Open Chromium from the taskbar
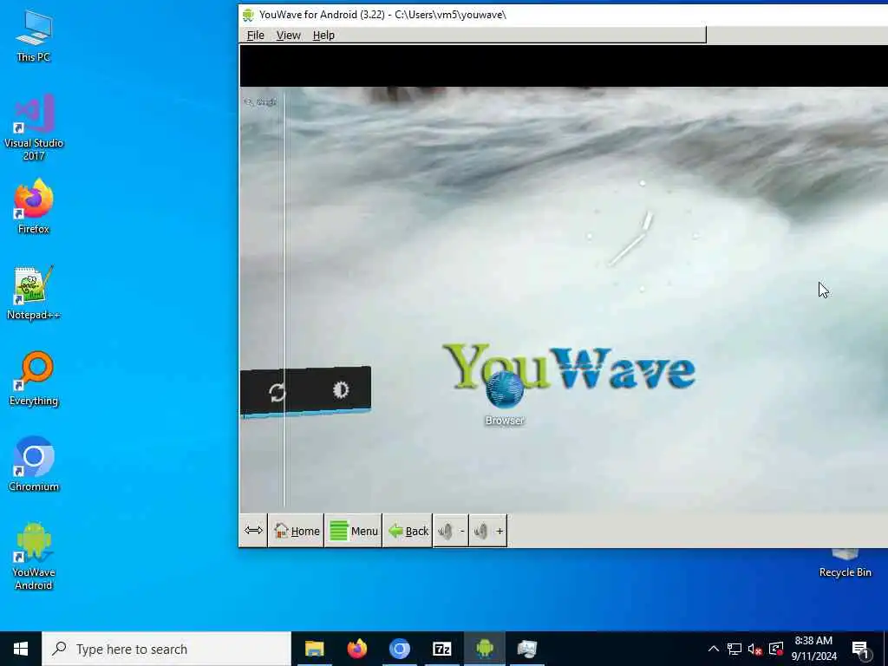Screen dimensions: 888x666 pyautogui.click(x=399, y=649)
